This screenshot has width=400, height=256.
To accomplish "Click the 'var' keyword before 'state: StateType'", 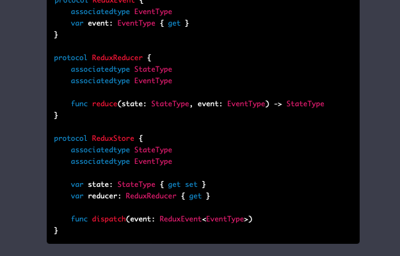I will click(77, 184).
